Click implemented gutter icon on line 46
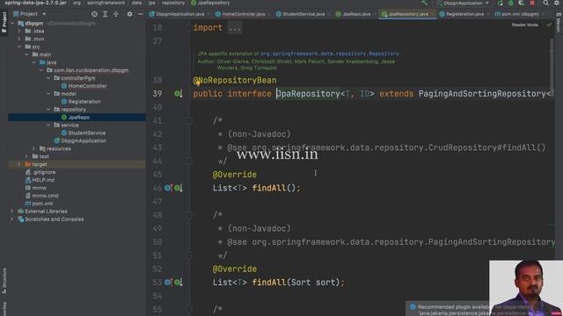 coord(178,188)
